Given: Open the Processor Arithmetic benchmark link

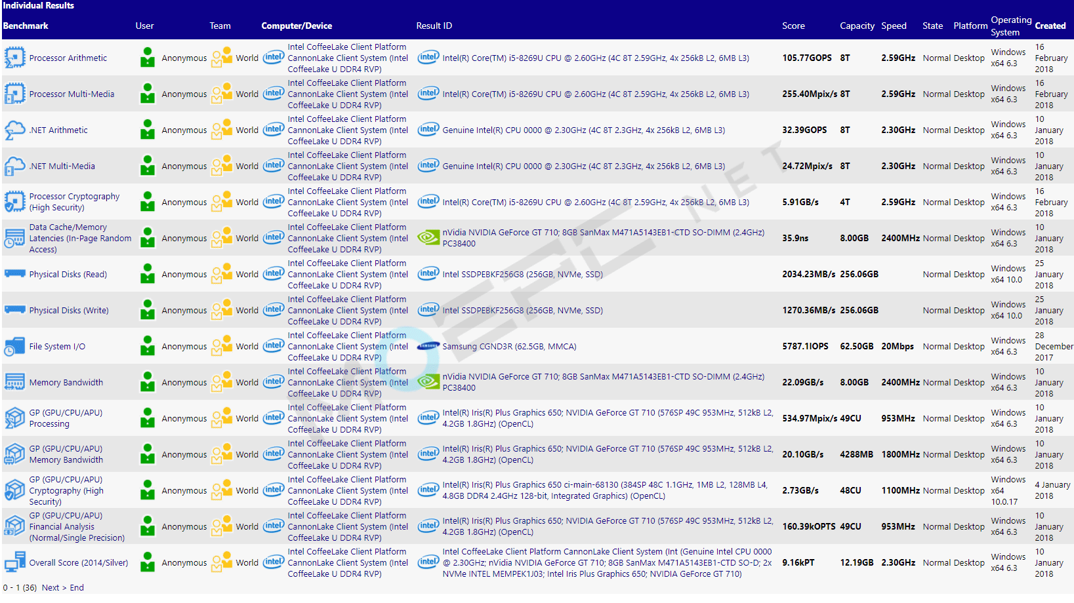Looking at the screenshot, I should click(x=68, y=58).
